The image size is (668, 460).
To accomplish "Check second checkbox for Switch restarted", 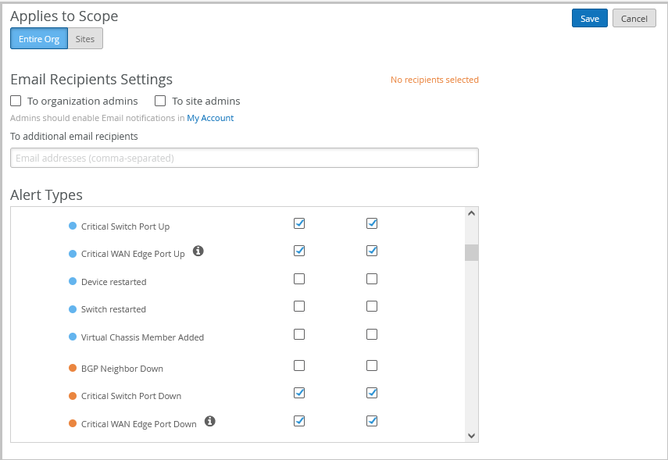I will point(372,306).
